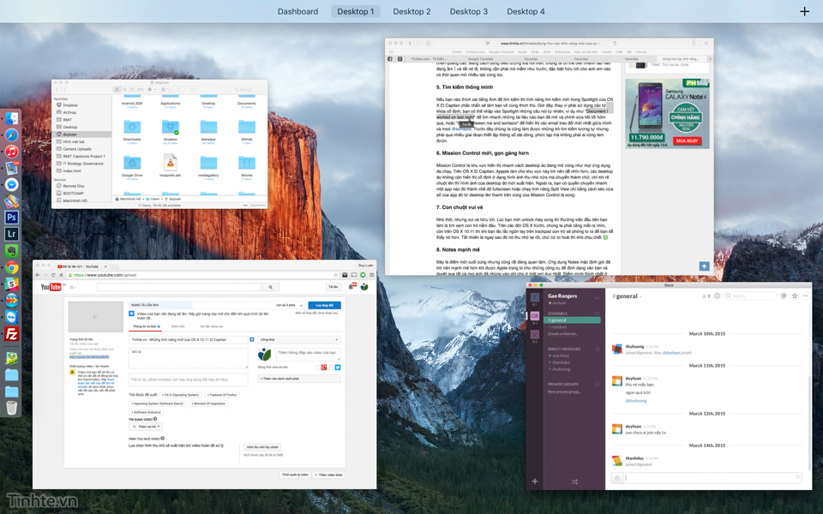Select Dropbox in Finder sidebar

[69, 105]
